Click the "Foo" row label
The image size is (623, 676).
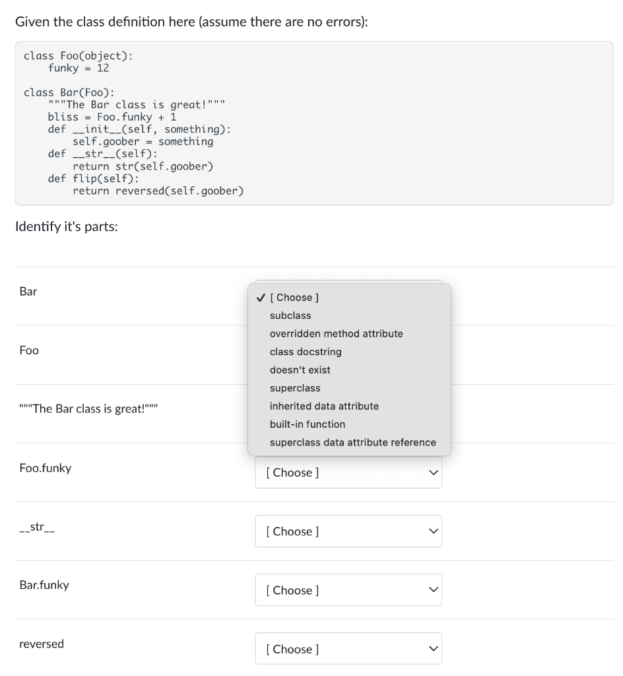[x=29, y=351]
